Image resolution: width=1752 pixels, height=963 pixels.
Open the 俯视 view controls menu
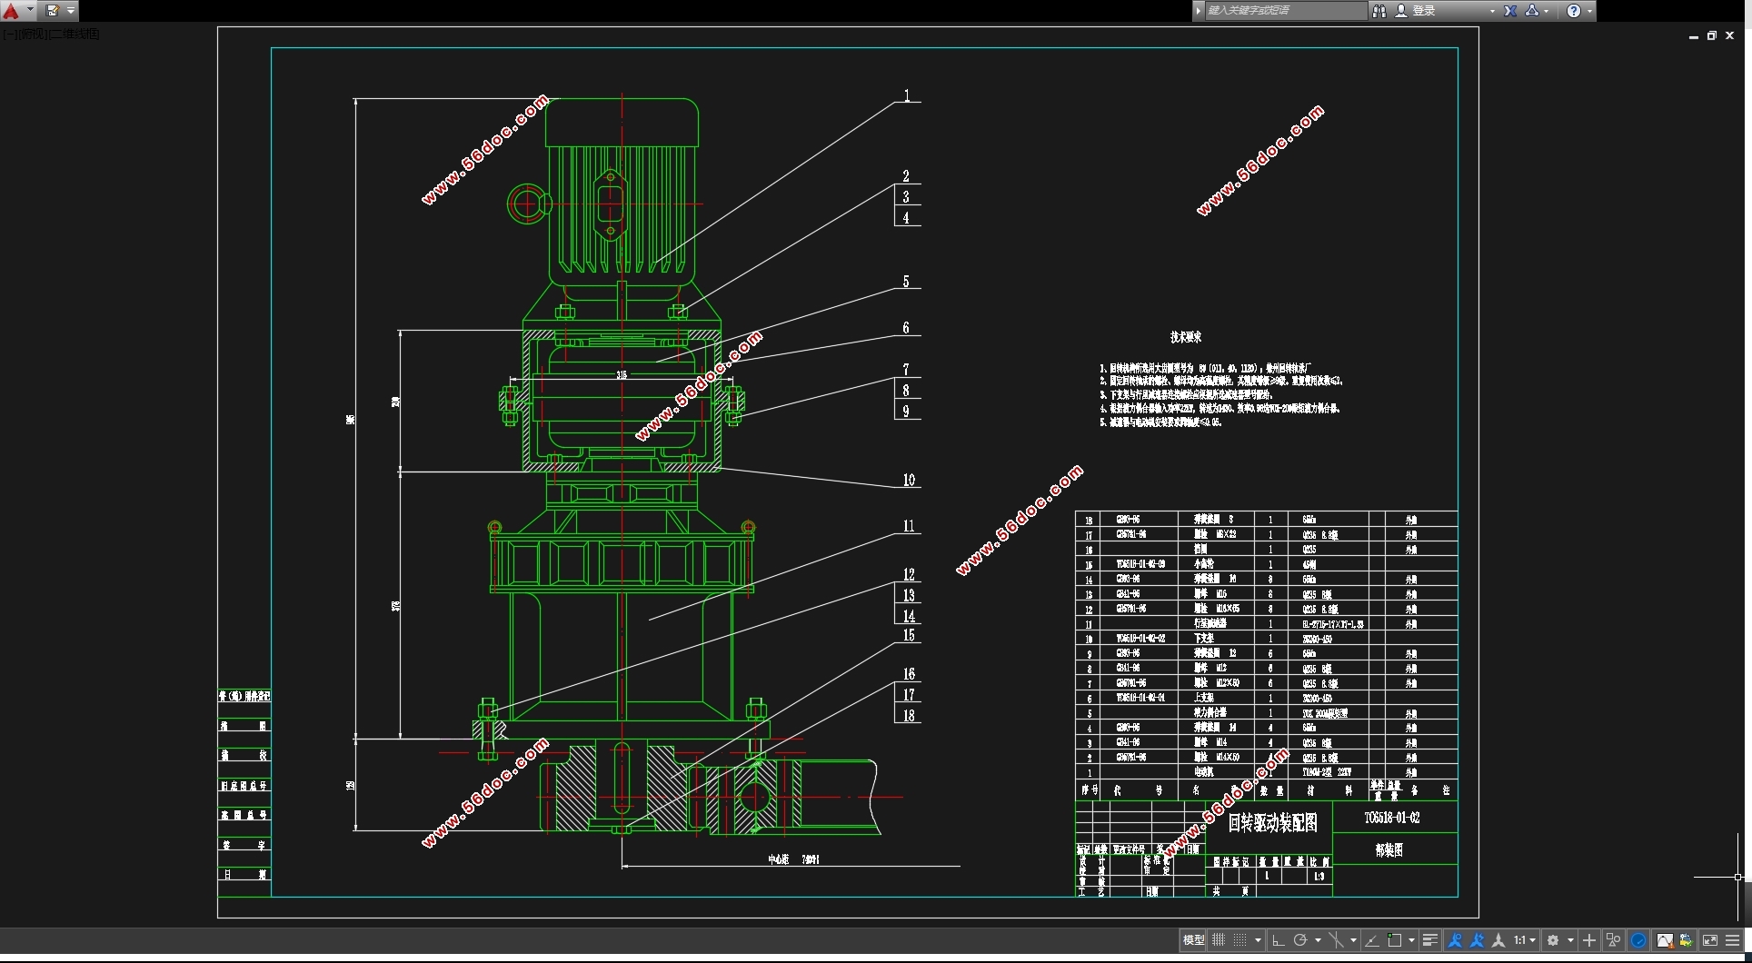(x=34, y=35)
